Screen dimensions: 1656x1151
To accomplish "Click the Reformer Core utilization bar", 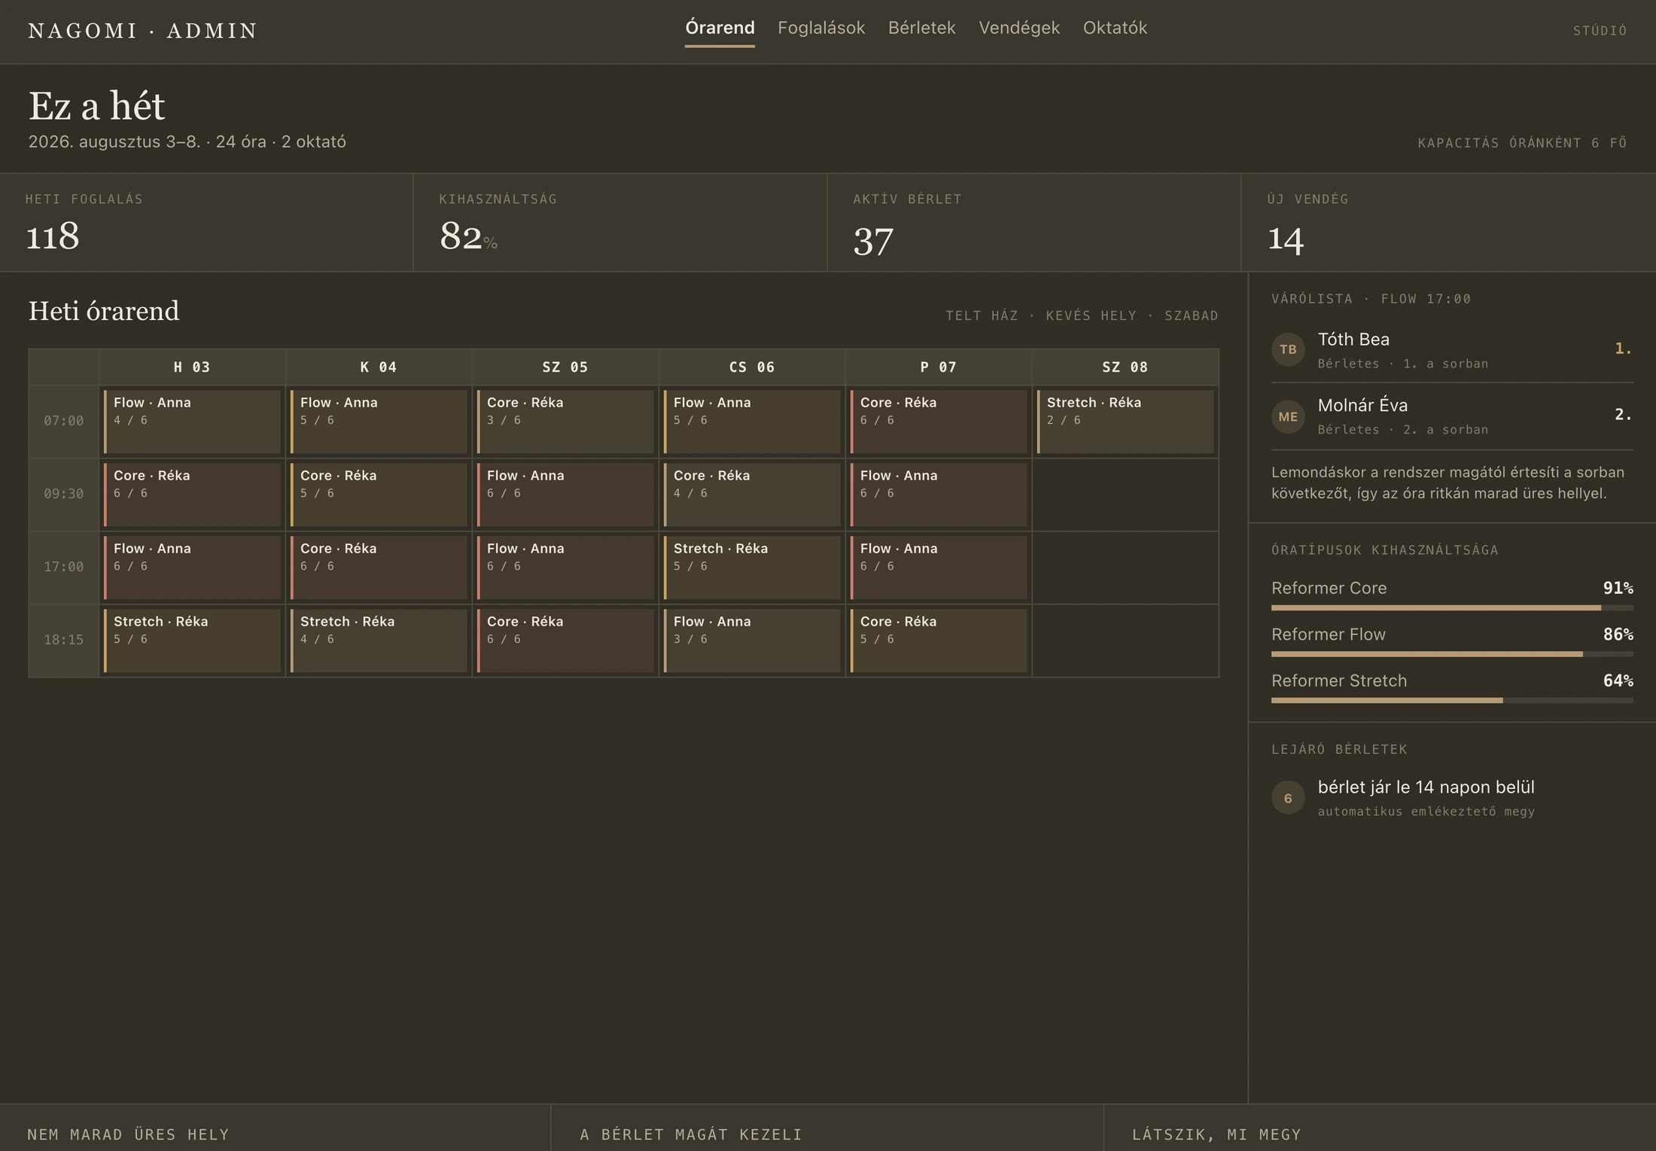I will click(1452, 607).
